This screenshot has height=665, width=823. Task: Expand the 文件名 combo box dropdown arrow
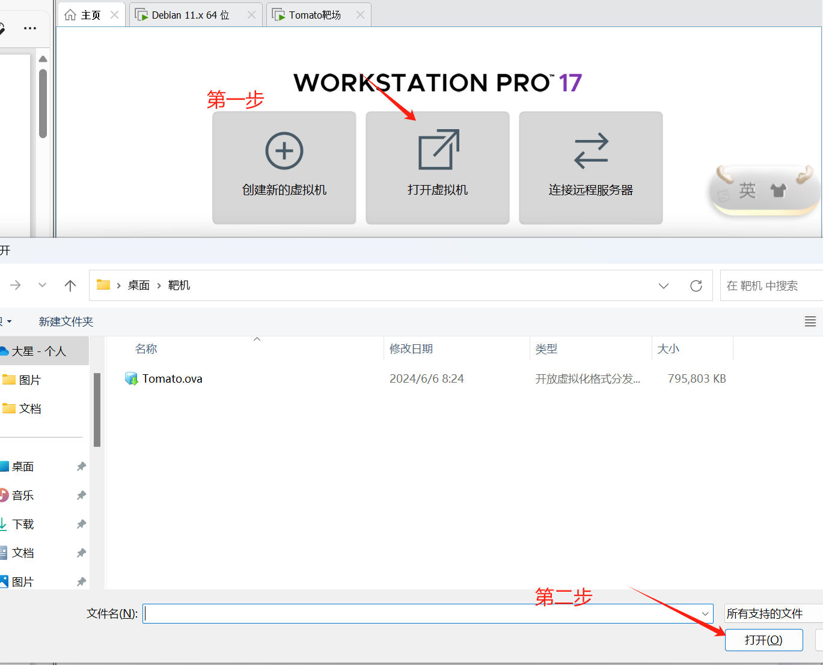pyautogui.click(x=706, y=614)
